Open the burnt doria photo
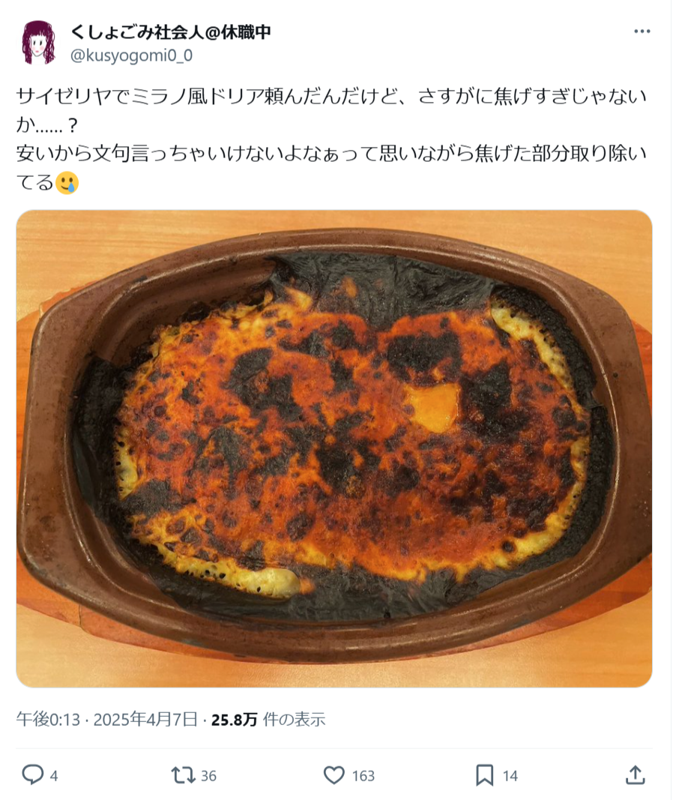 pyautogui.click(x=334, y=448)
